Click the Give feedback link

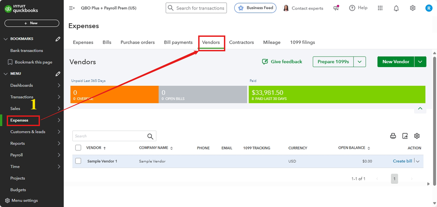pyautogui.click(x=282, y=62)
